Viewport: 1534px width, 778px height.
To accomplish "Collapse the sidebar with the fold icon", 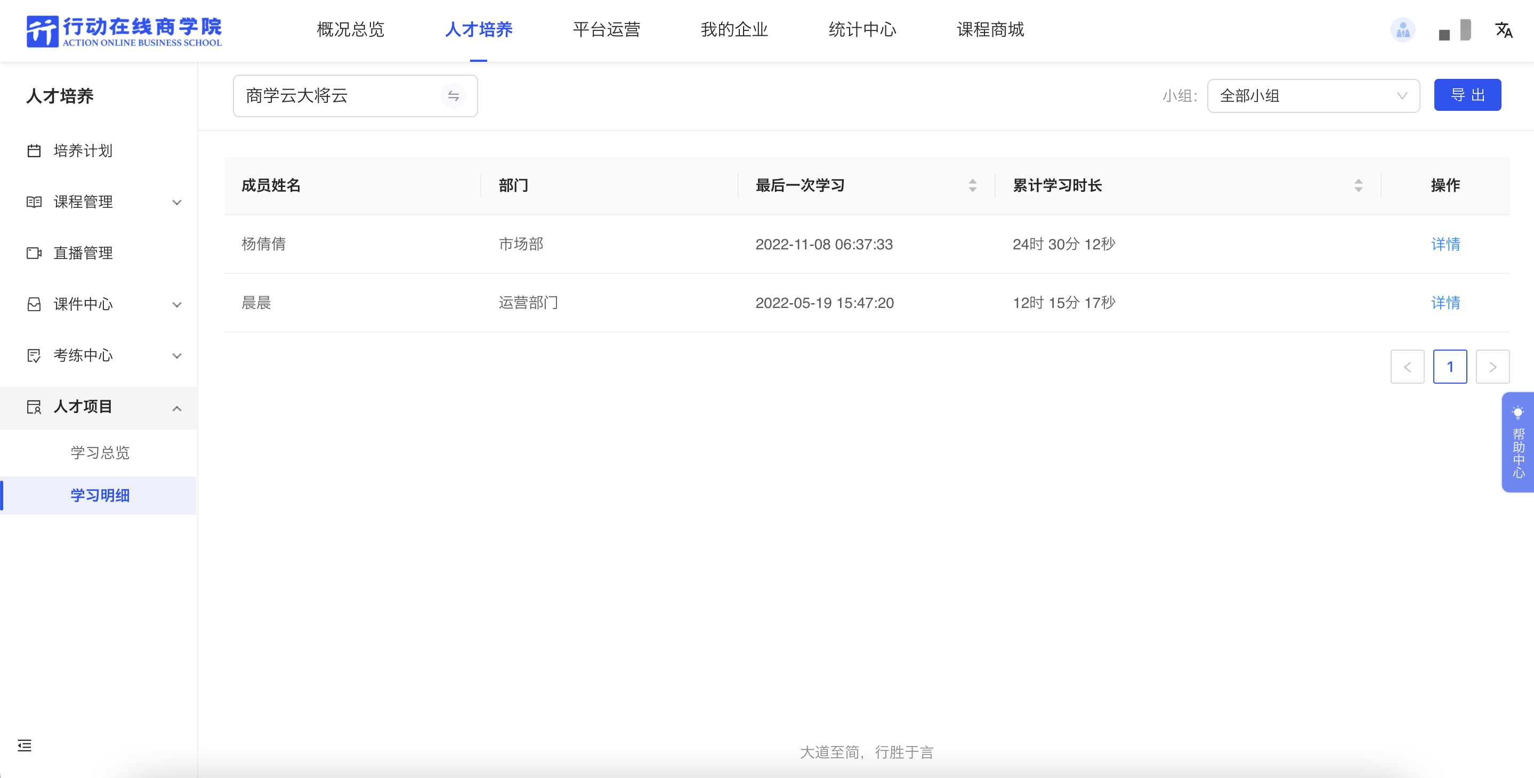I will coord(25,745).
